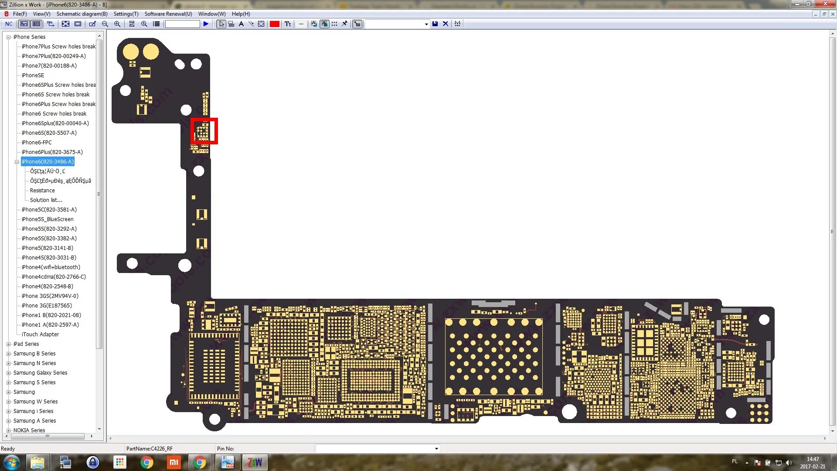Click the blue go arrow button
This screenshot has width=837, height=471.
pos(206,24)
